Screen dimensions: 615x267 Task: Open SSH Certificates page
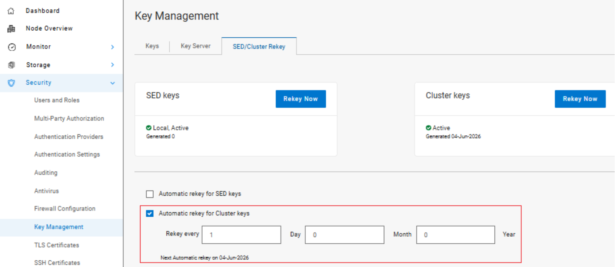(x=57, y=263)
